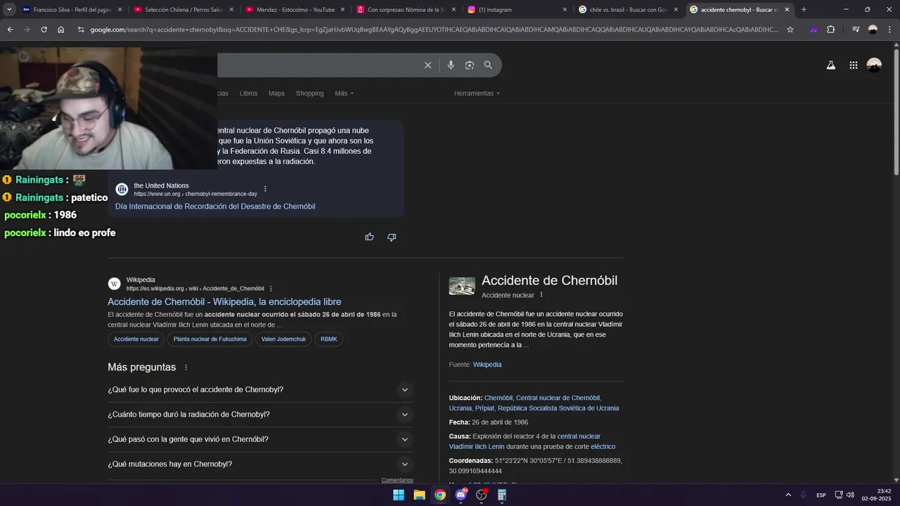
Task: View site information icon in address bar
Action: click(x=81, y=30)
